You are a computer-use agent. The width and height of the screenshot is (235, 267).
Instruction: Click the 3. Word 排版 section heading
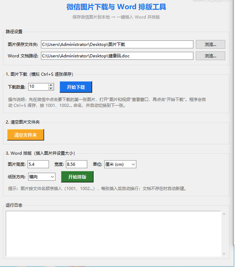tap(40, 153)
